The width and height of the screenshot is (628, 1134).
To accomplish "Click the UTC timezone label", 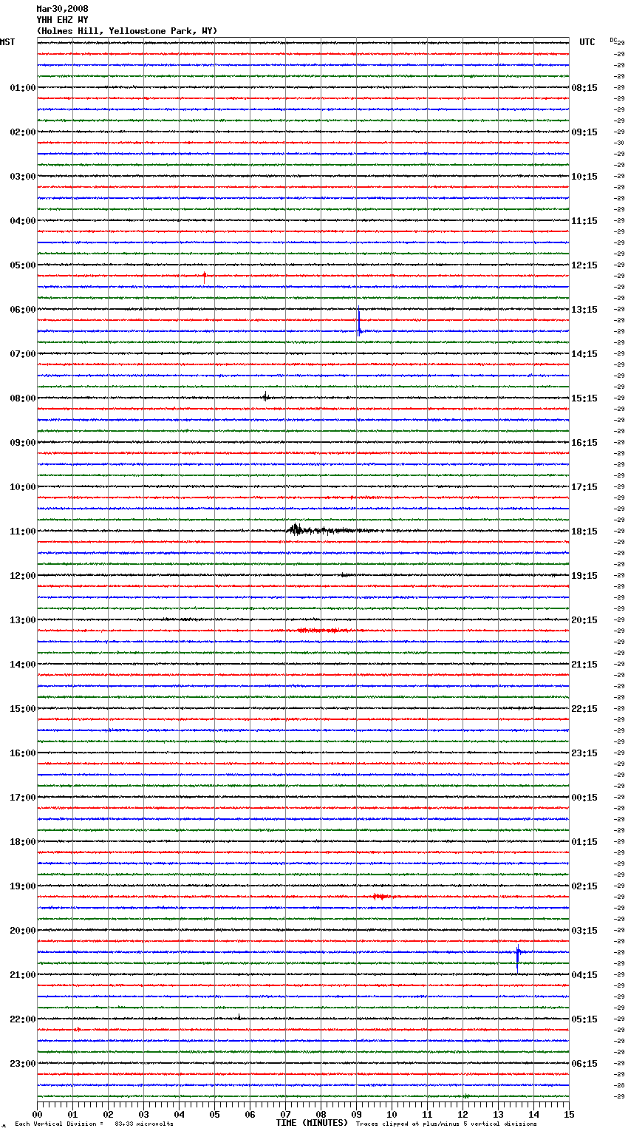I will [587, 42].
